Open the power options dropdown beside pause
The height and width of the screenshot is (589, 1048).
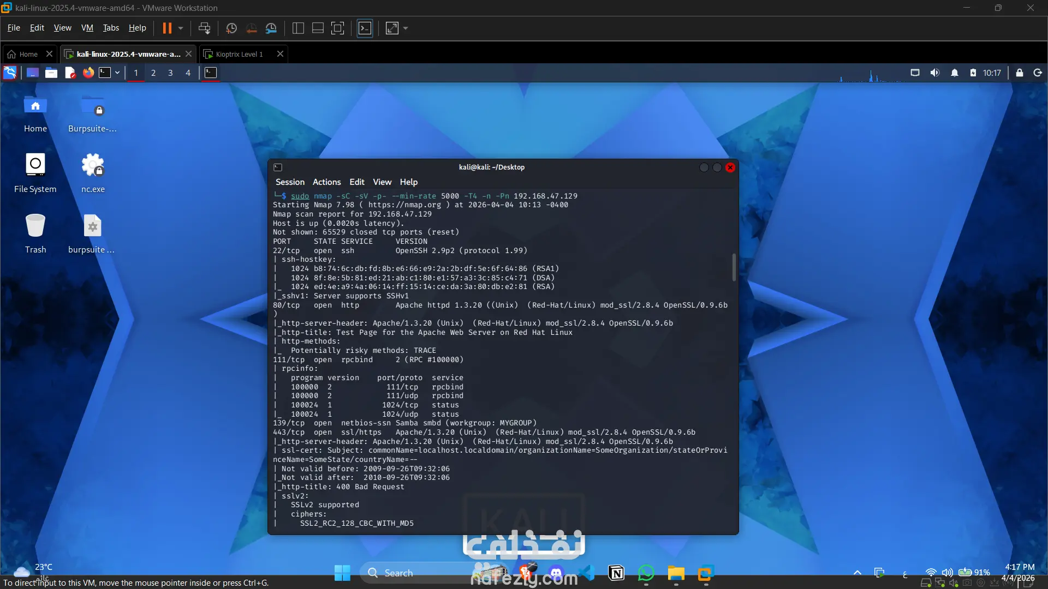(x=181, y=28)
